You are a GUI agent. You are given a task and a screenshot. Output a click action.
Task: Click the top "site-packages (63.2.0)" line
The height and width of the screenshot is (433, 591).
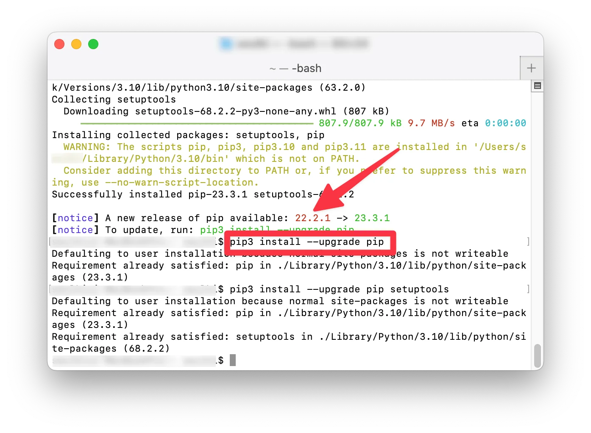(209, 87)
